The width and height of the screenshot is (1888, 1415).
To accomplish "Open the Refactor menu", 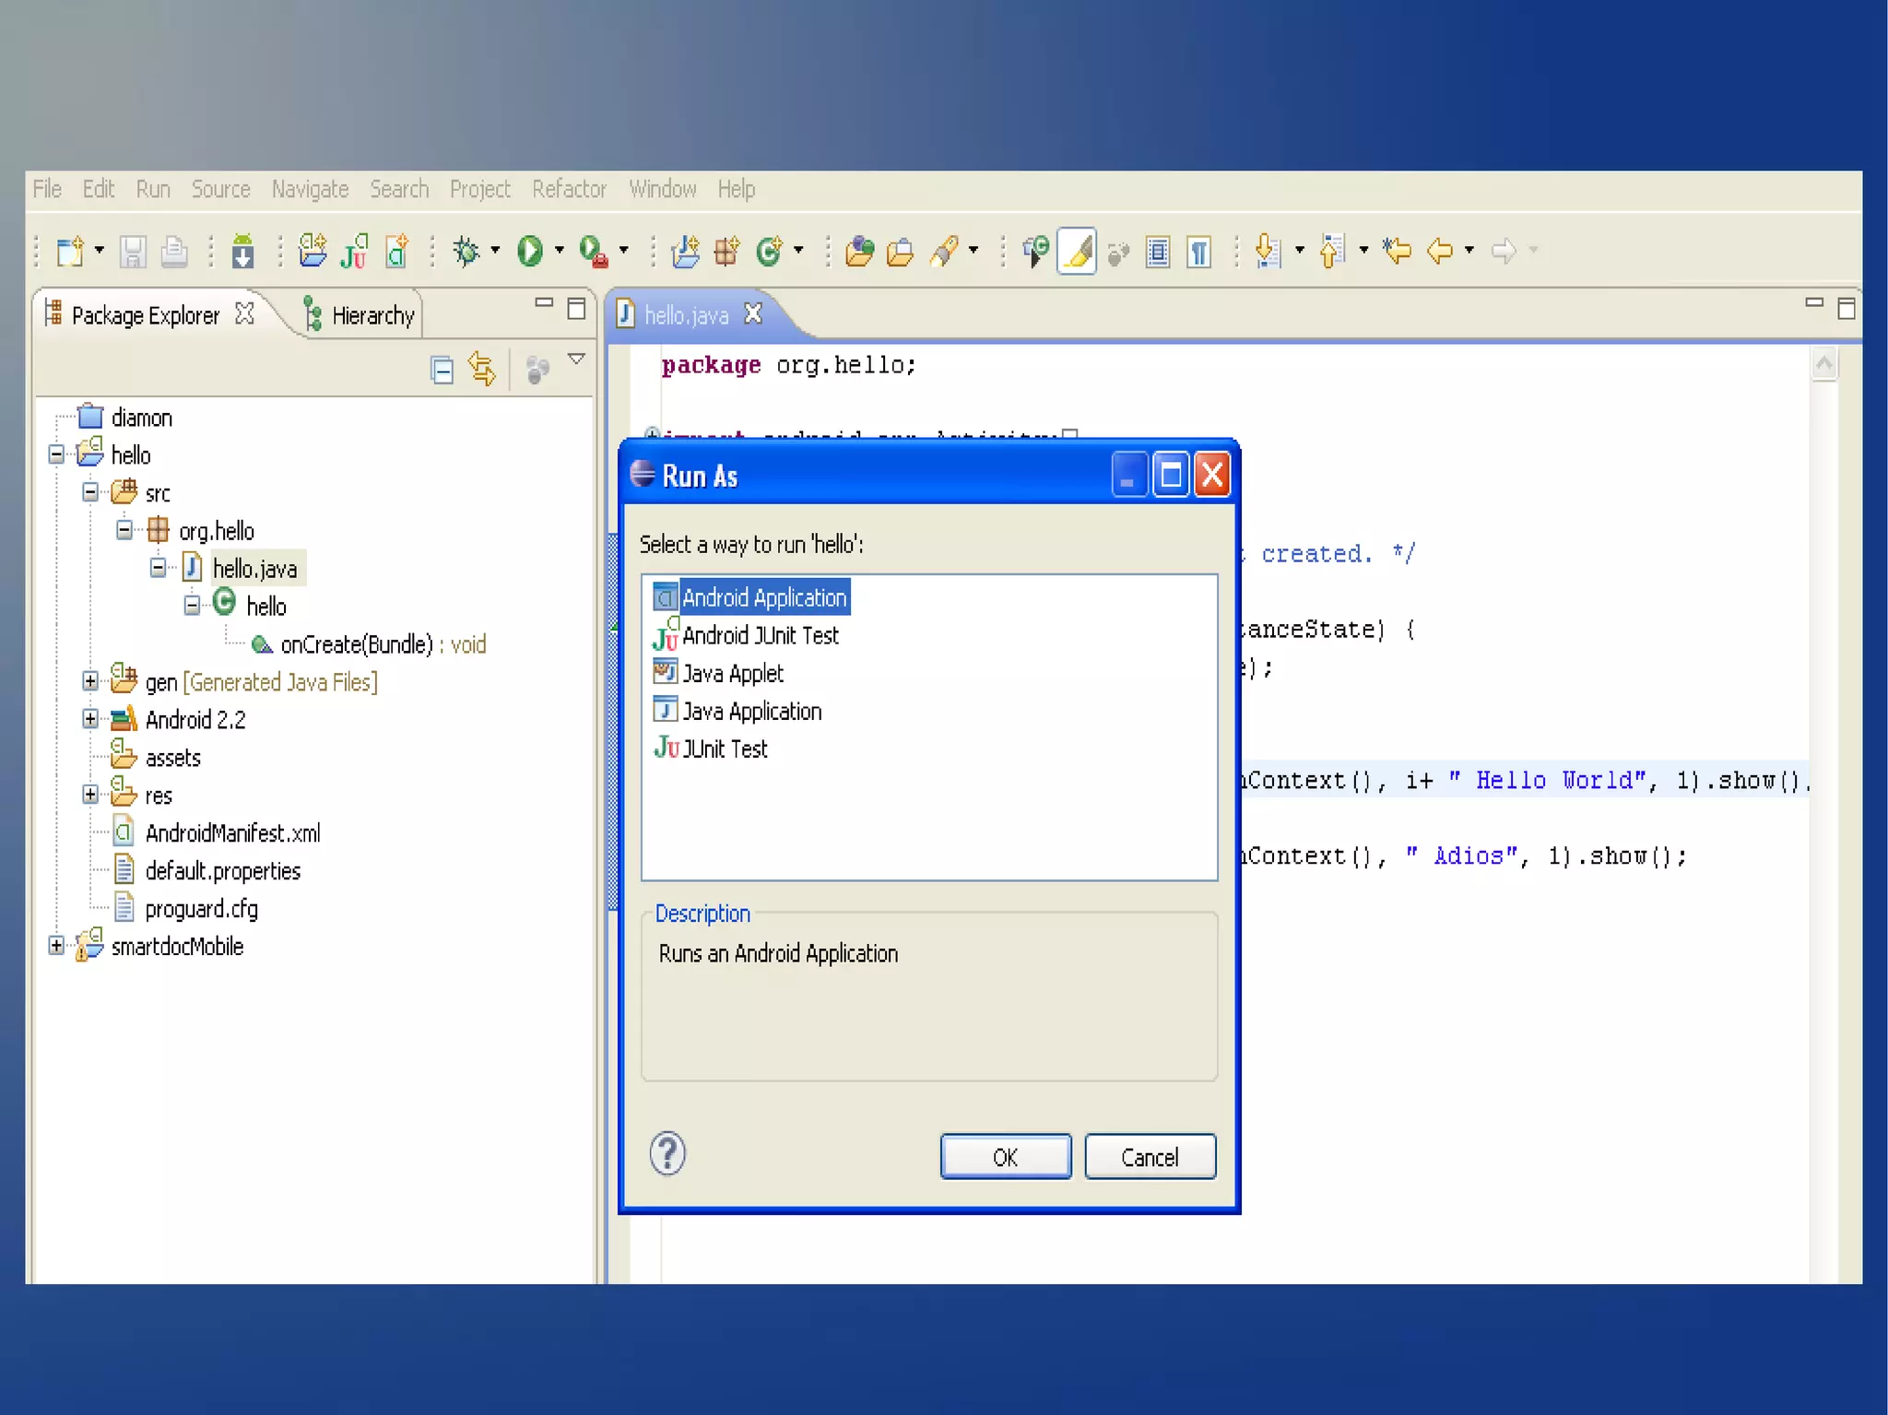I will (569, 189).
